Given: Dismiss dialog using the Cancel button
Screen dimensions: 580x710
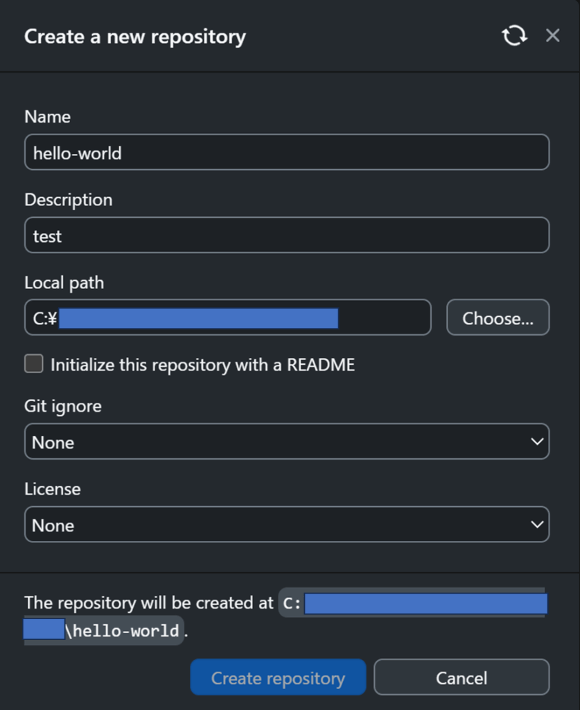Looking at the screenshot, I should pyautogui.click(x=462, y=677).
